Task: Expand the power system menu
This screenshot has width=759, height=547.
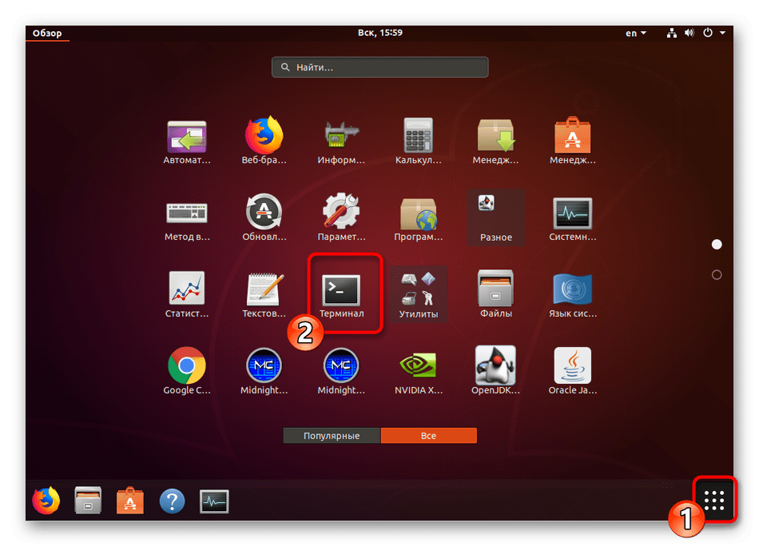Action: pyautogui.click(x=713, y=33)
